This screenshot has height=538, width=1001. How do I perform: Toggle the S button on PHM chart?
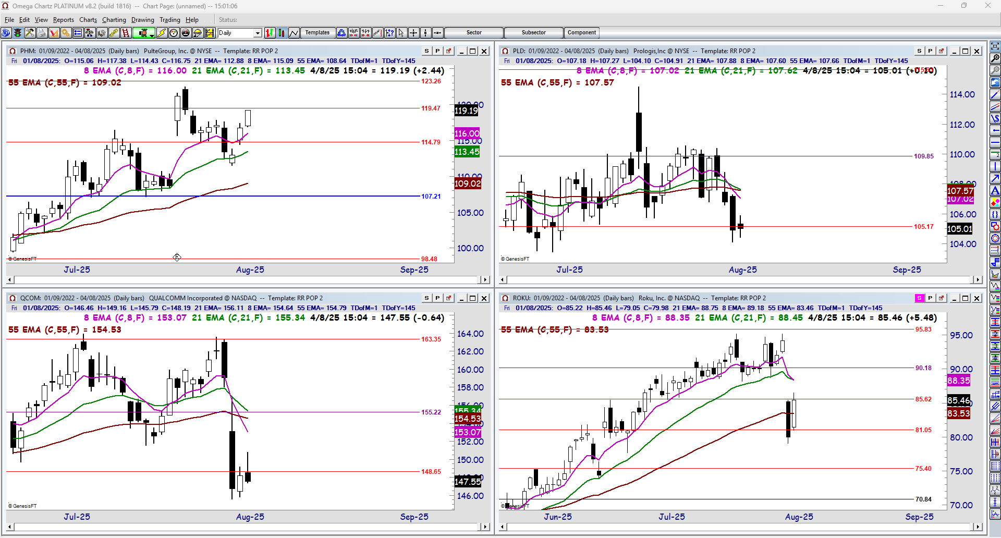(426, 51)
